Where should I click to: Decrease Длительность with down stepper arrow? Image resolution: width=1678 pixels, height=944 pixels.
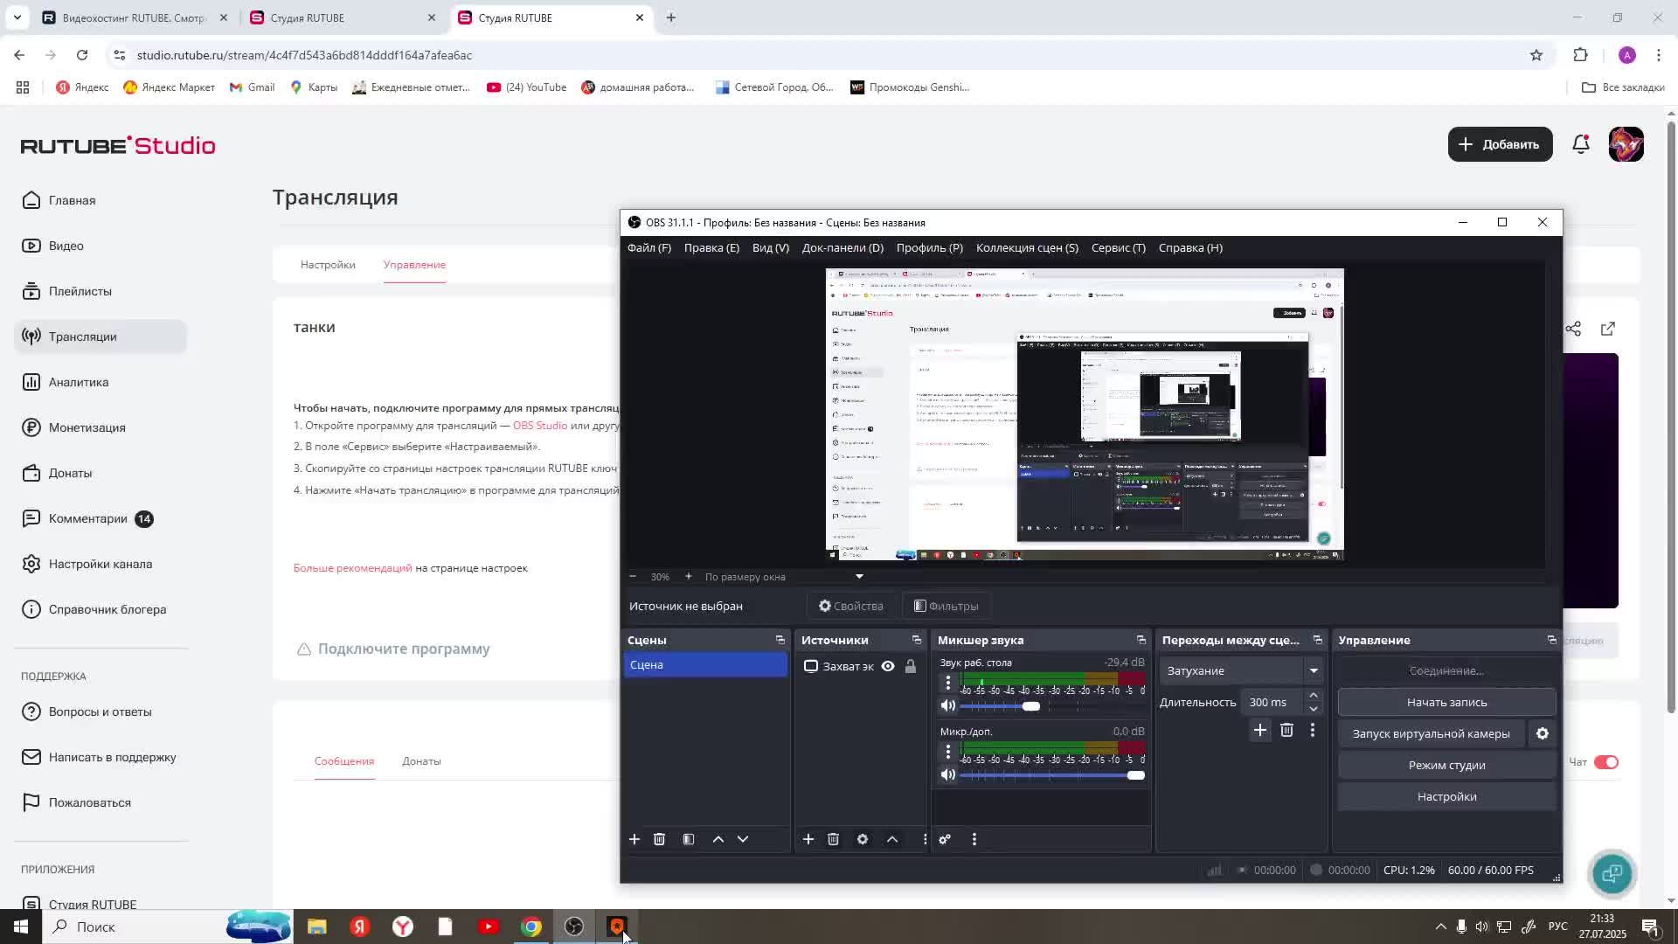[1314, 709]
